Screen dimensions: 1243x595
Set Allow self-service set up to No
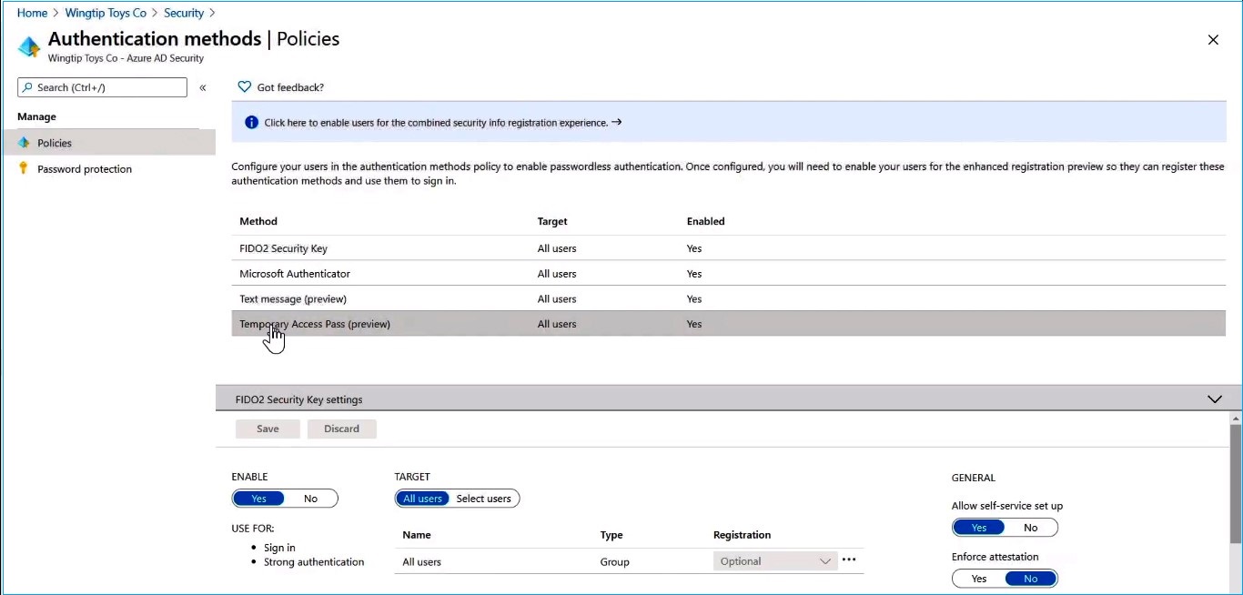1031,528
